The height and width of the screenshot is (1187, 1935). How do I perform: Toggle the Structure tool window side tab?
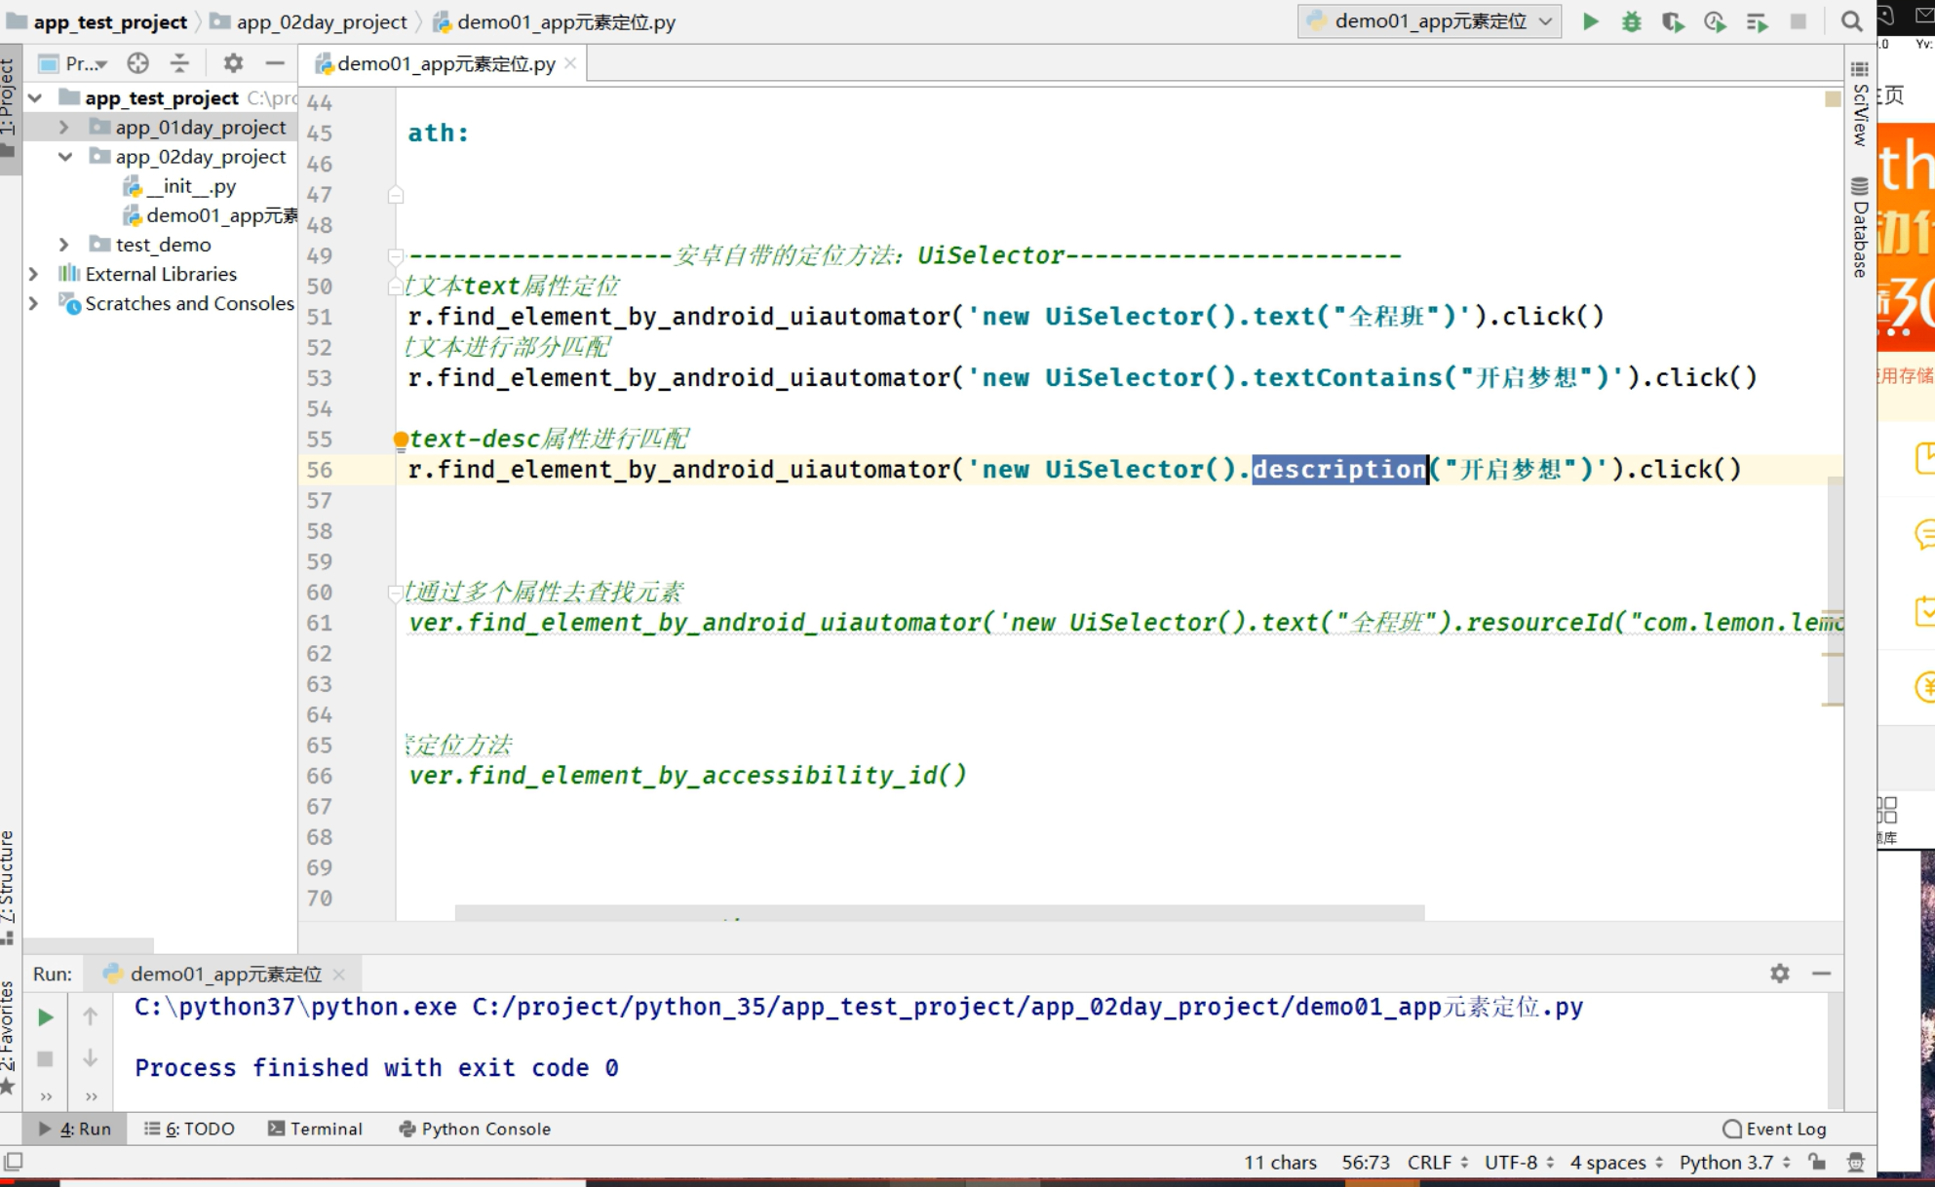point(8,877)
